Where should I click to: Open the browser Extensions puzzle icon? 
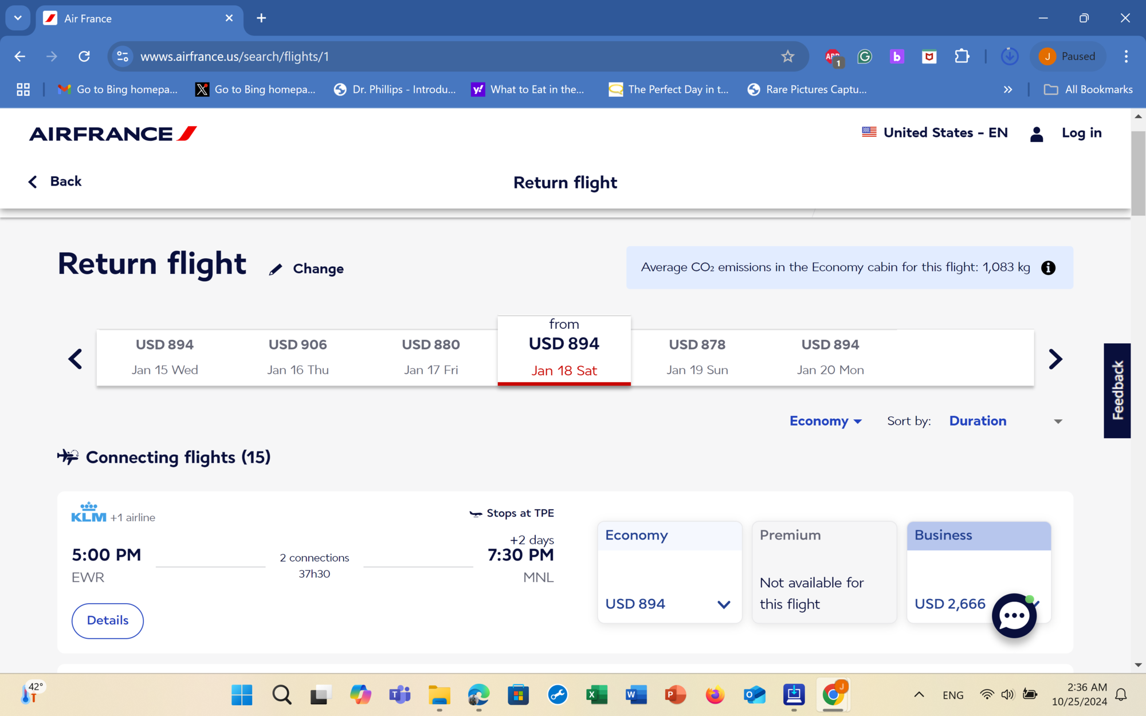point(961,56)
